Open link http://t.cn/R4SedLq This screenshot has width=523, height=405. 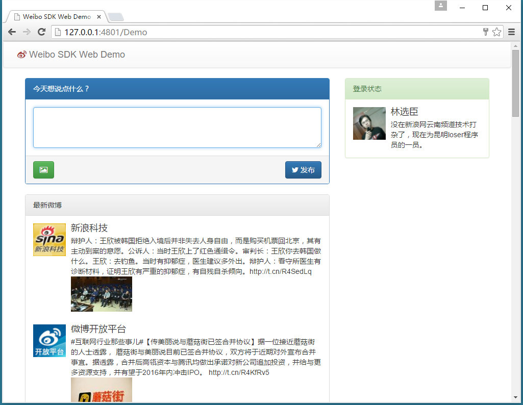[x=280, y=271]
